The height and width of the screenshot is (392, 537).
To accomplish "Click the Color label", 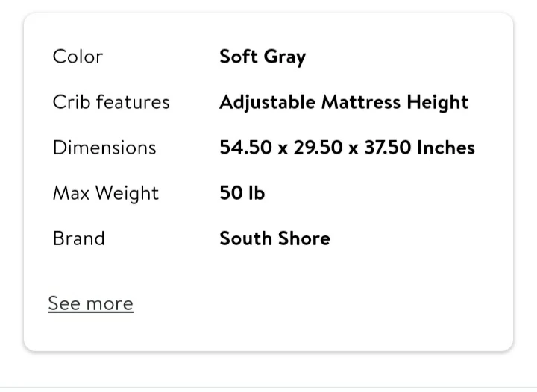I will (x=78, y=57).
